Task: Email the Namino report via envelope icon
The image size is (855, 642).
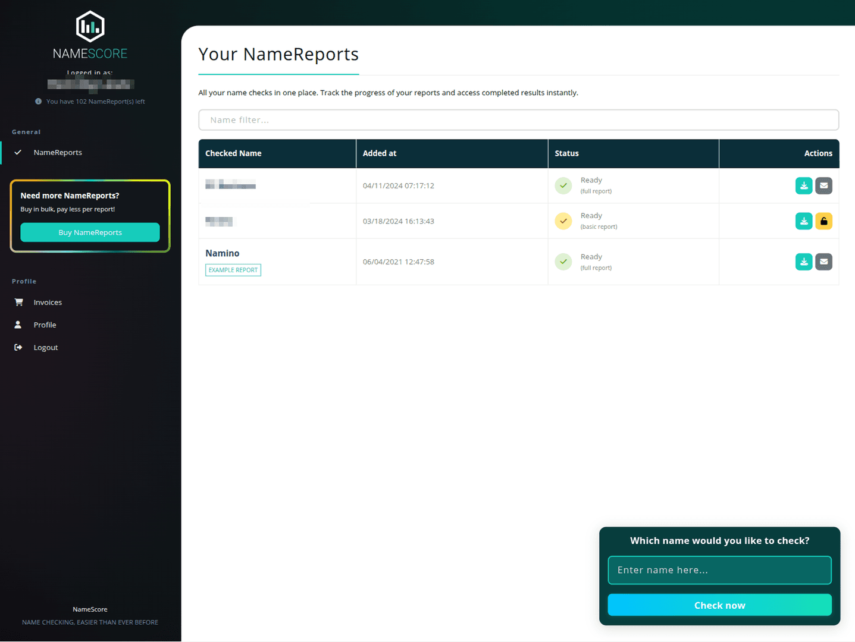Action: (823, 262)
